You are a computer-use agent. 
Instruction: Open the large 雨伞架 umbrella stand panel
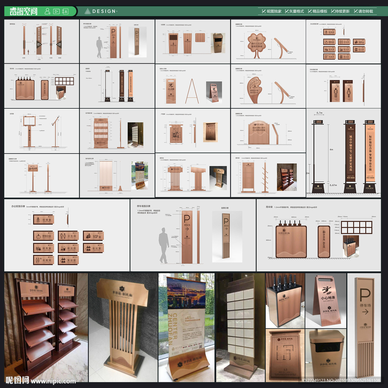click(319, 235)
